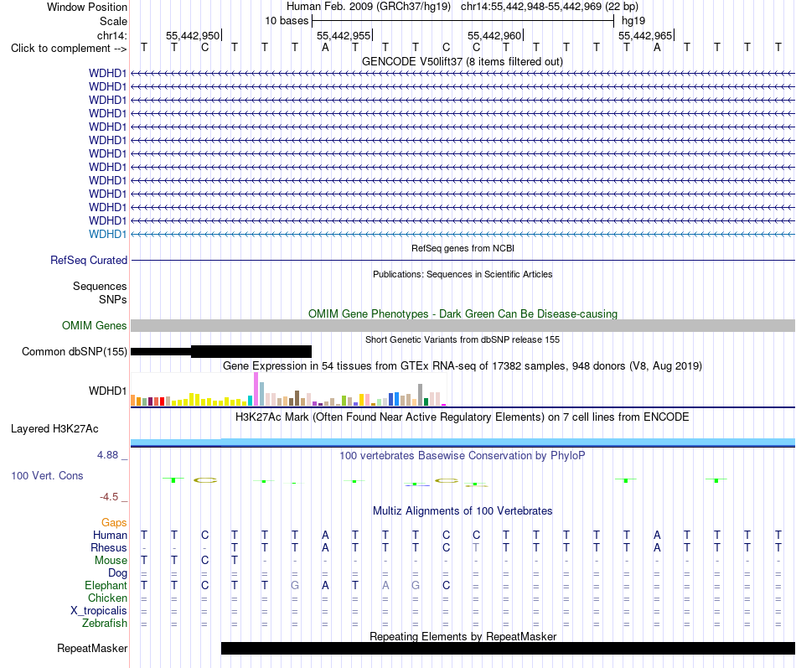Click the Layered H3K27Ac label
Viewport: 796px width, 668px height.
54,429
